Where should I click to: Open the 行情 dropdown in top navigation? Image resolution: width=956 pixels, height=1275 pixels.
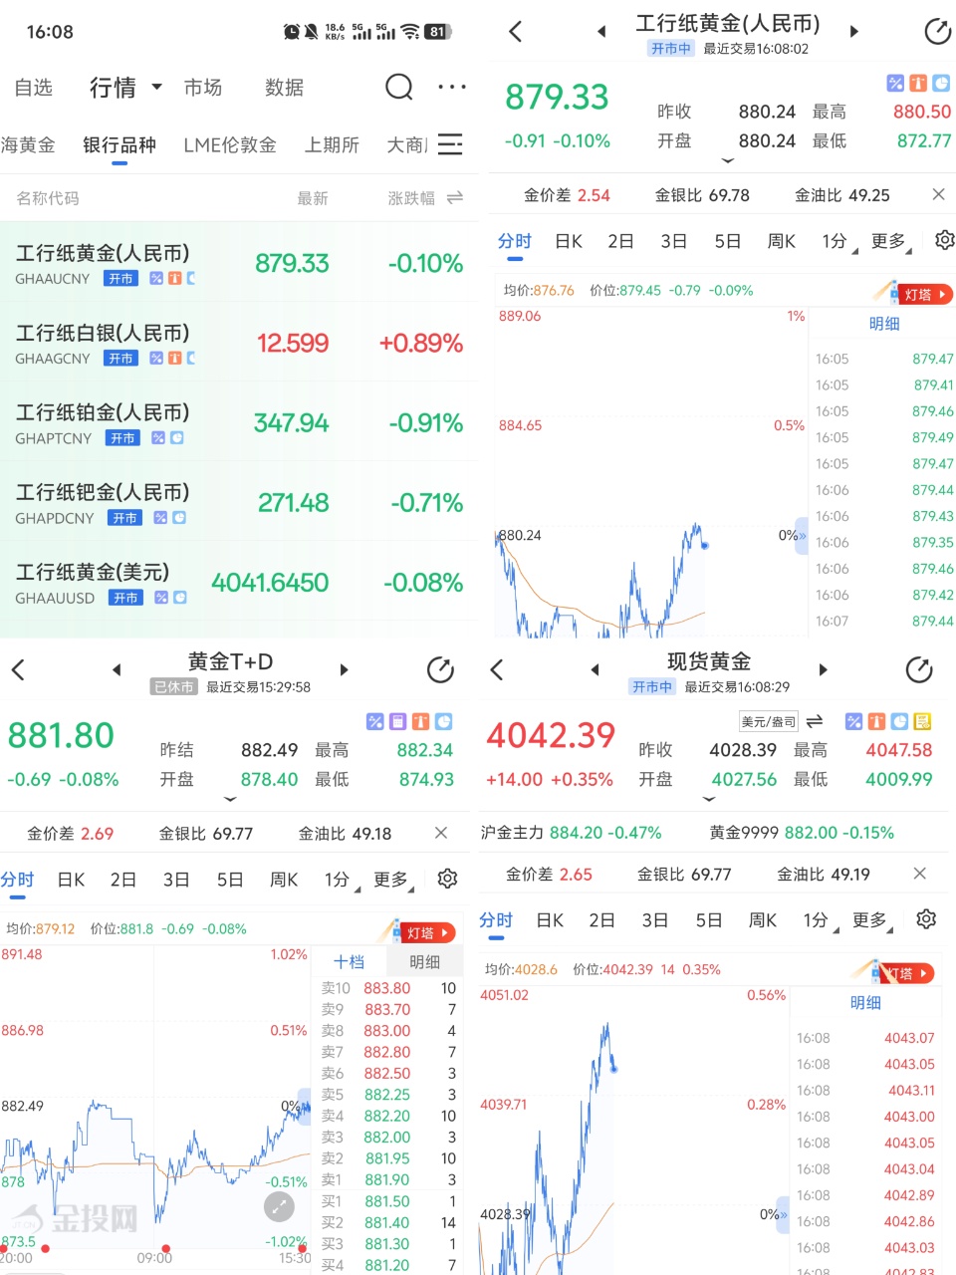[125, 88]
